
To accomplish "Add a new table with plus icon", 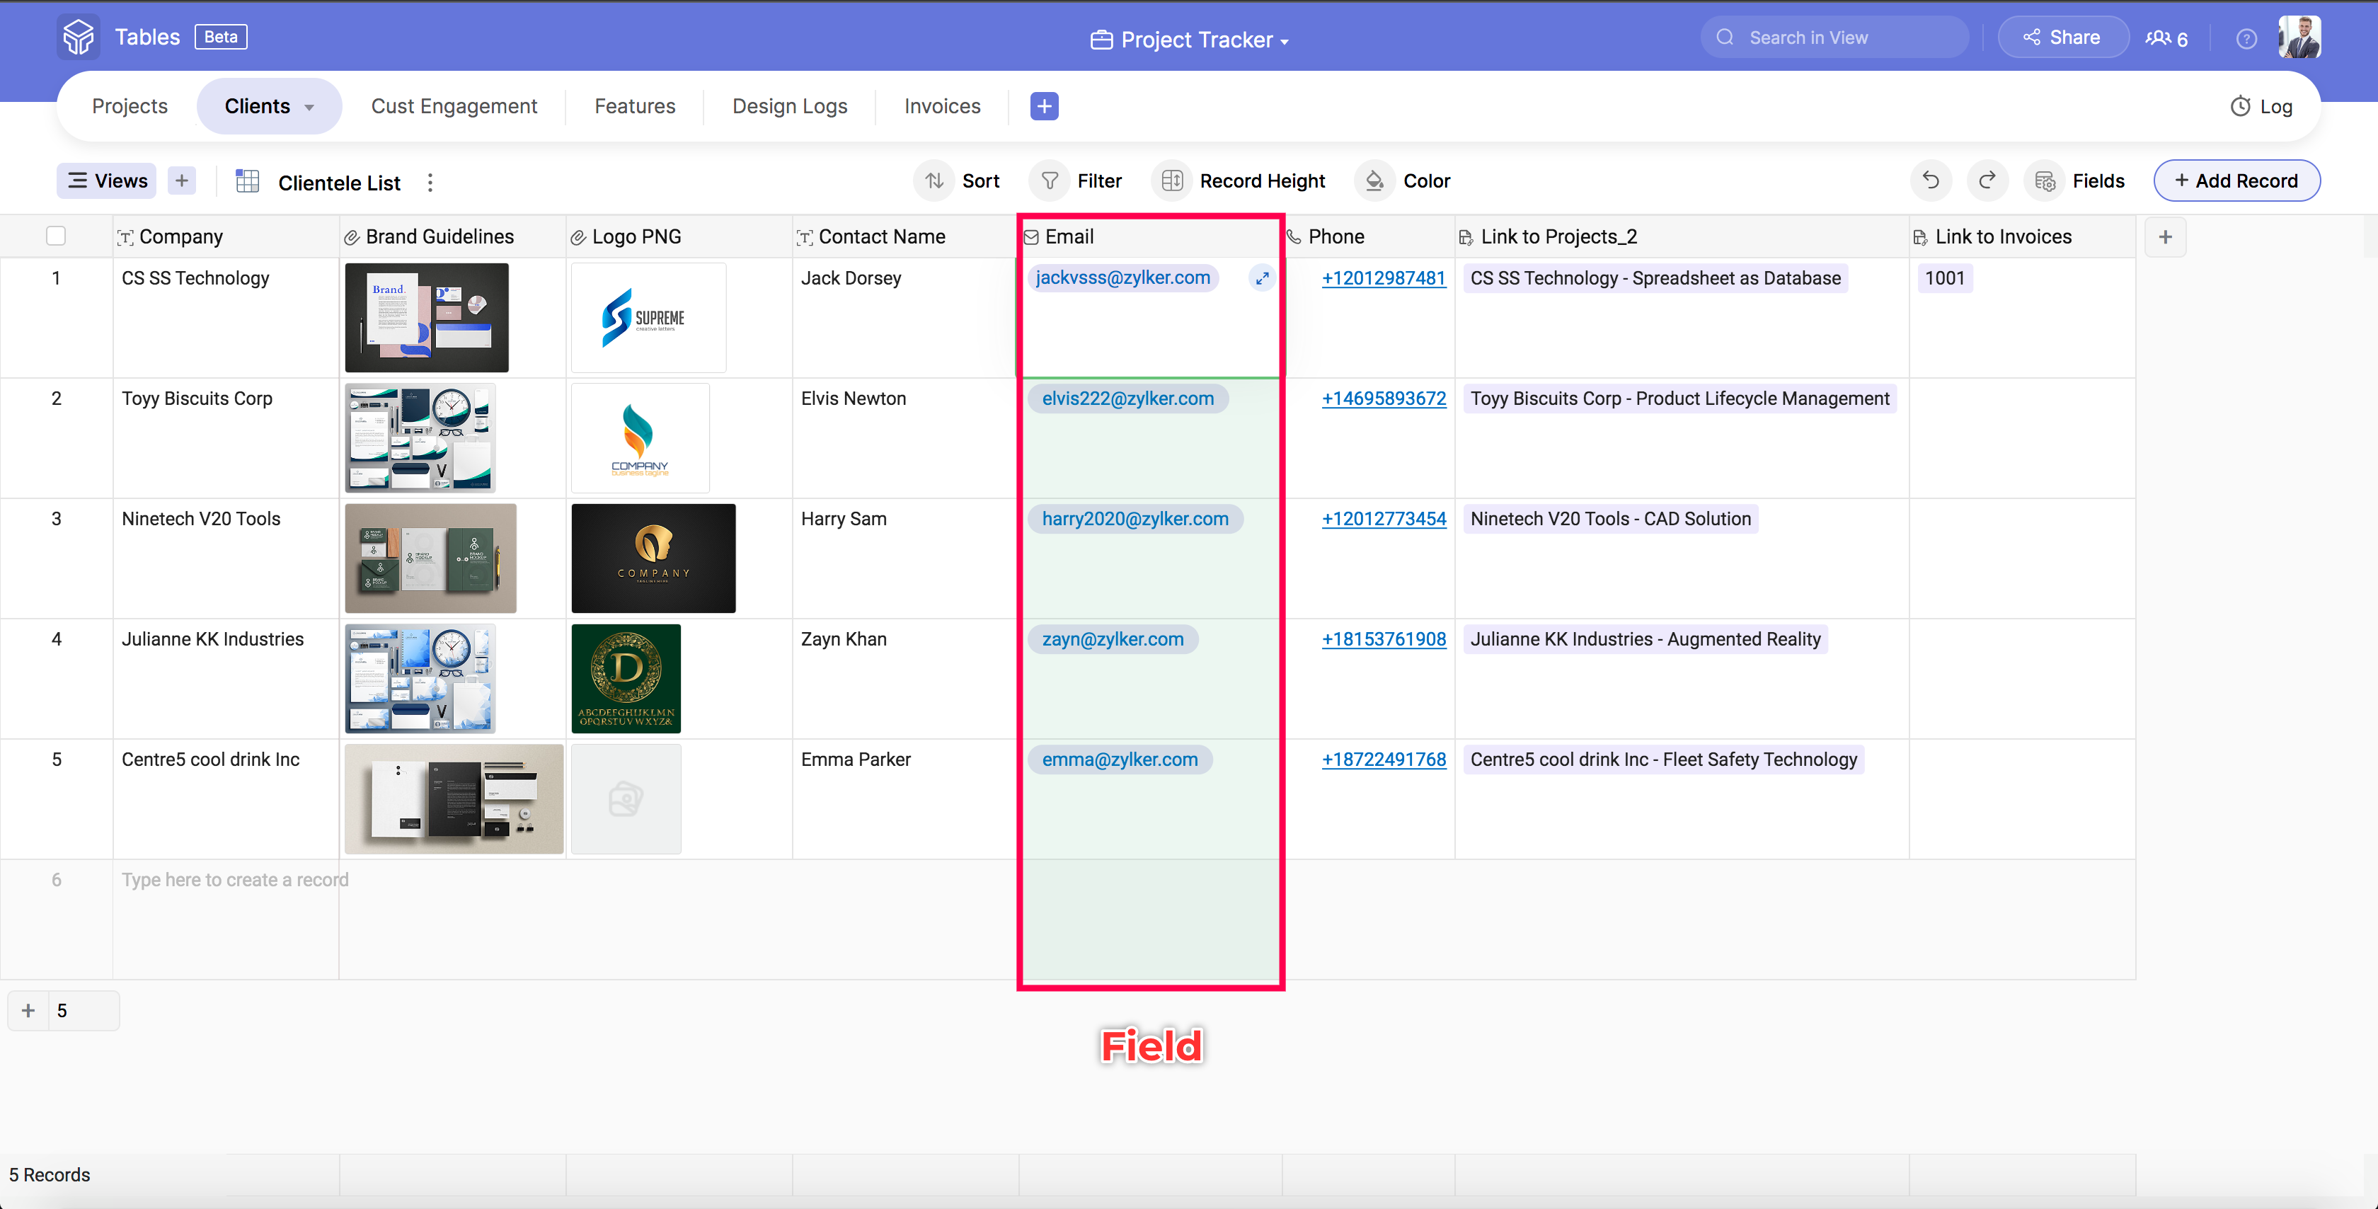I will tap(1044, 106).
